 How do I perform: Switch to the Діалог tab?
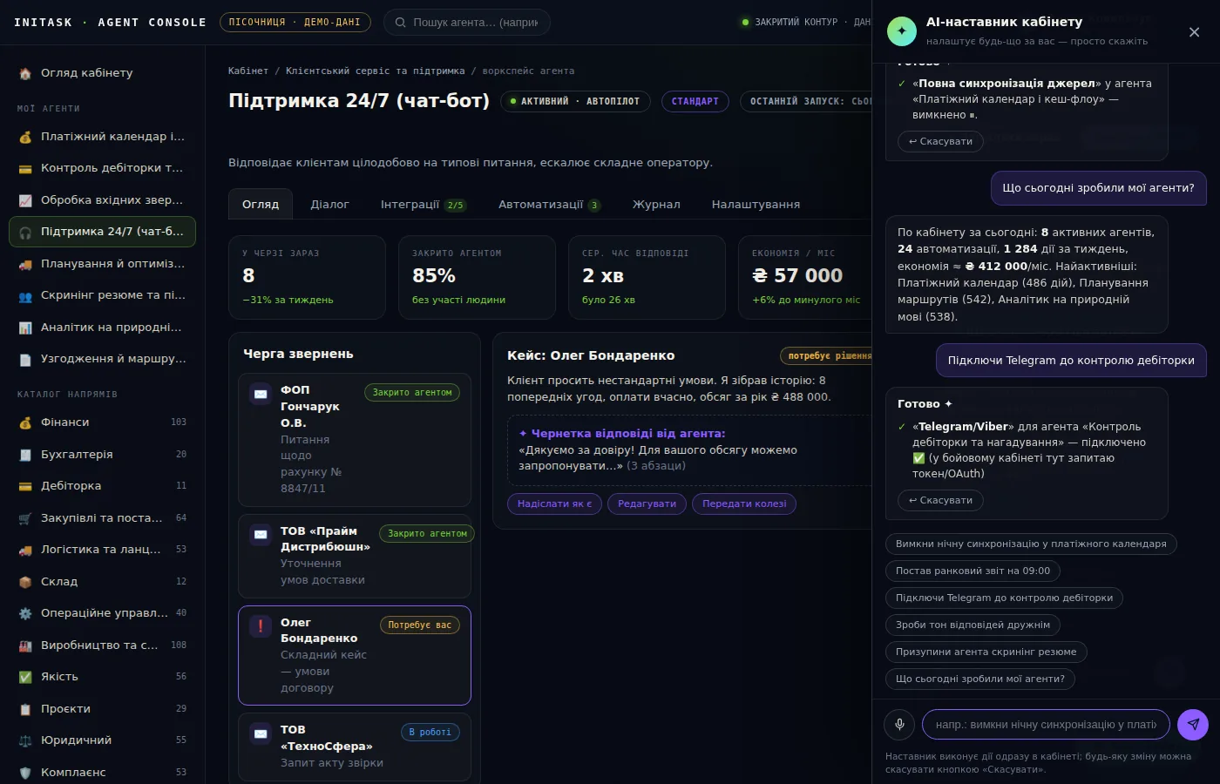point(329,204)
